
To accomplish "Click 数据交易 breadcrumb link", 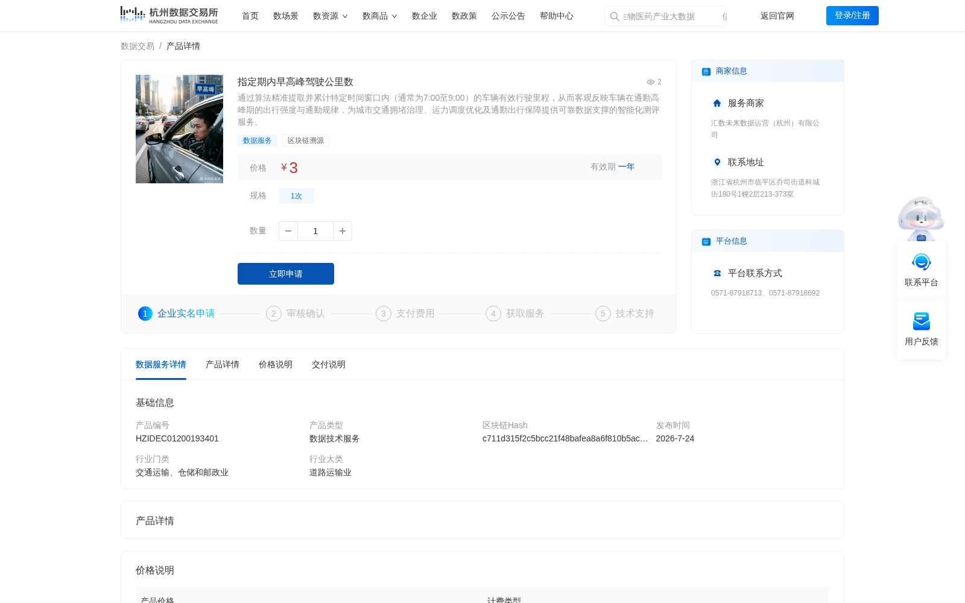I will [138, 46].
